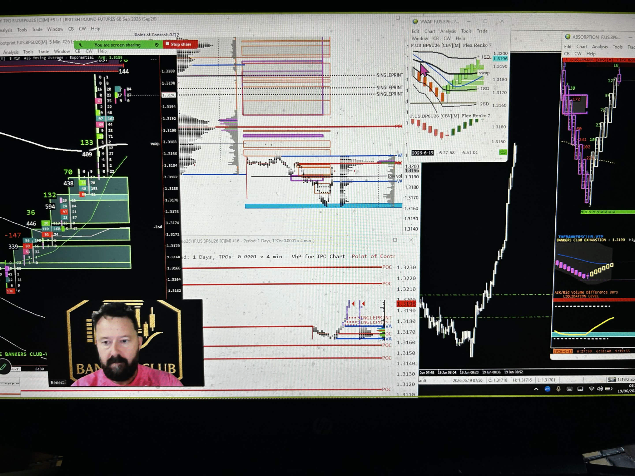
Task: Click the 'Point of Contr' header text
Action: click(x=373, y=256)
